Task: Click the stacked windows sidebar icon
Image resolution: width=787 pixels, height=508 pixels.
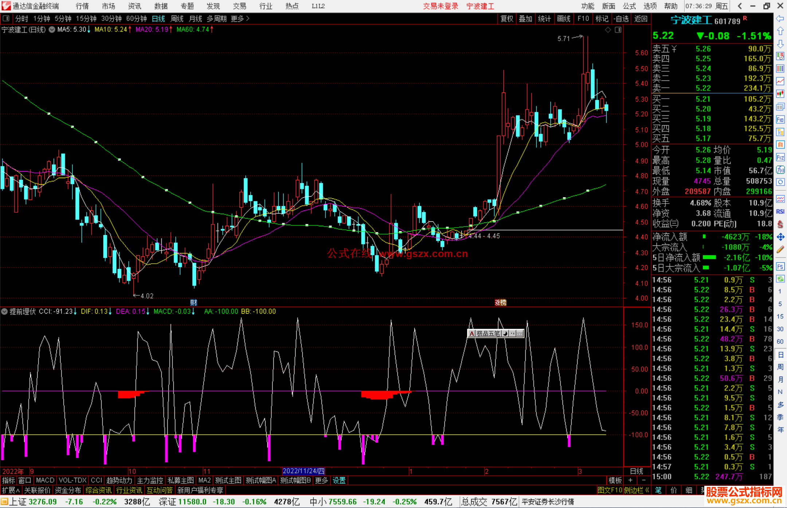Action: pyautogui.click(x=780, y=107)
